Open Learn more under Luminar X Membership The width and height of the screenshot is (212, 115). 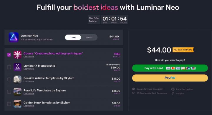coord(29,69)
